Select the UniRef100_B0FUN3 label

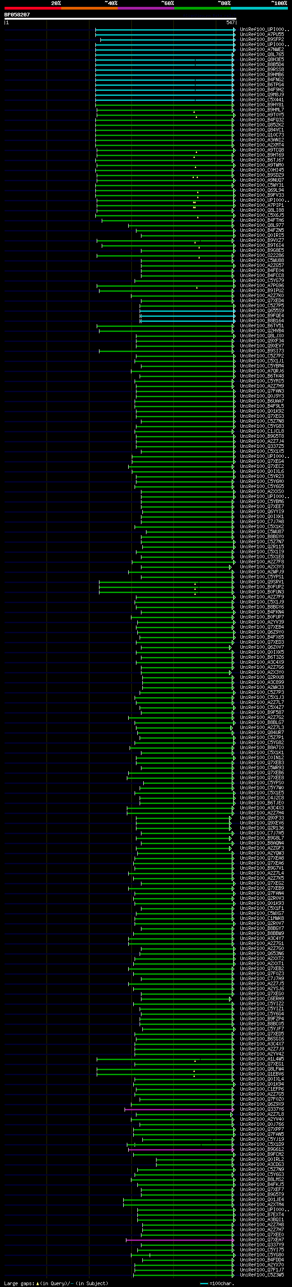point(261,592)
